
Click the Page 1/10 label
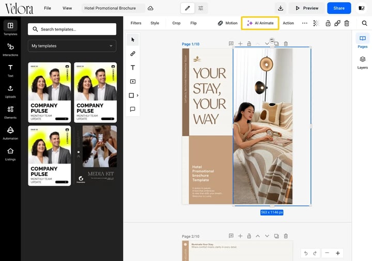point(191,44)
